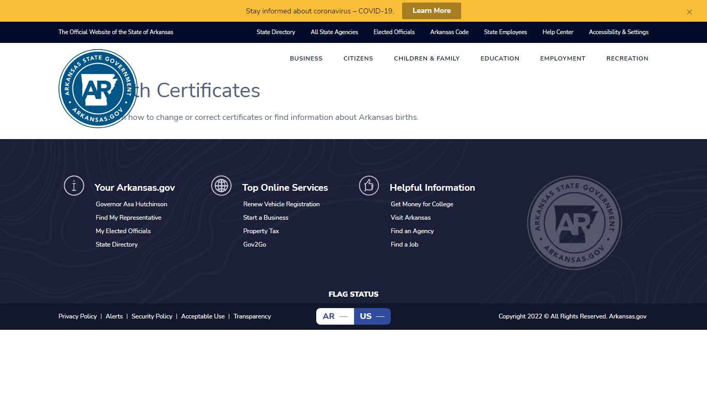The width and height of the screenshot is (707, 397).
Task: Open the Help Center link
Action: coord(558,32)
